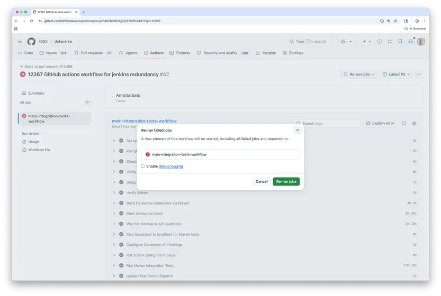This screenshot has height=296, width=441.
Task: Close the Re-run failed jobs dialog
Action: (x=298, y=130)
